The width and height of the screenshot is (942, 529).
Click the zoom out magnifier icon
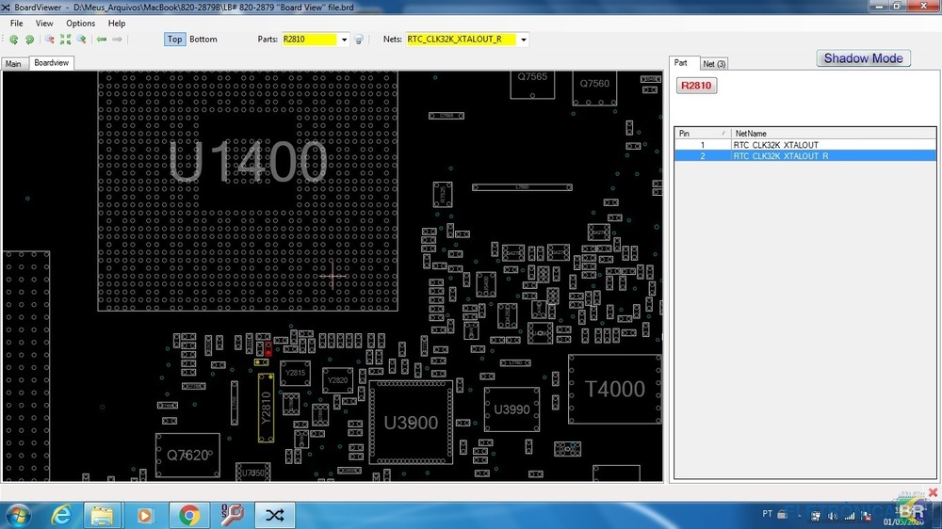pyautogui.click(x=50, y=40)
